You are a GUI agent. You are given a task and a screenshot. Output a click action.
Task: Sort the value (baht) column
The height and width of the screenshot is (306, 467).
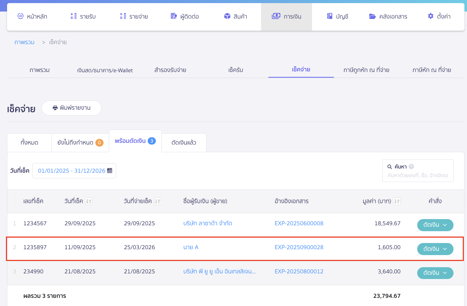pyautogui.click(x=397, y=201)
